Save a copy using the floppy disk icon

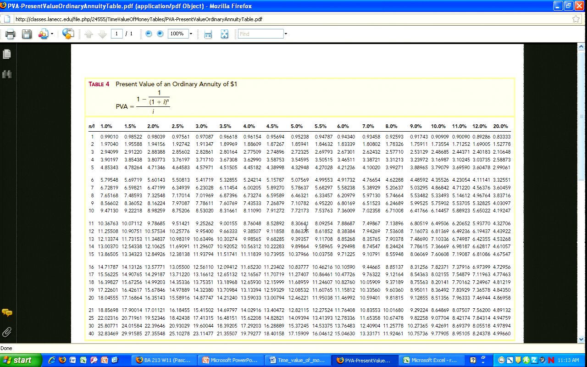[x=27, y=34]
